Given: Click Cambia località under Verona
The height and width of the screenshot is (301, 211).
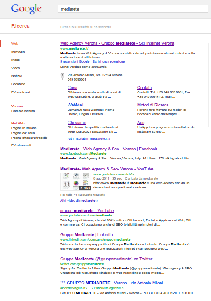Looking at the screenshot, I should (x=23, y=111).
